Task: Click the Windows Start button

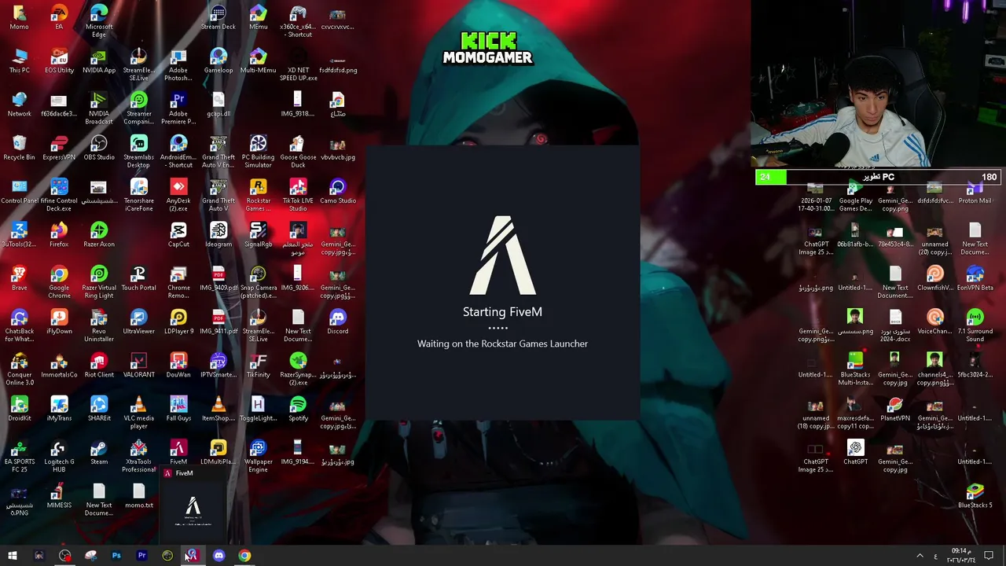Action: [13, 556]
